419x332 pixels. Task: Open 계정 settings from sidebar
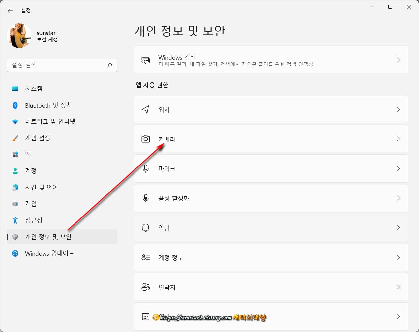pos(30,171)
